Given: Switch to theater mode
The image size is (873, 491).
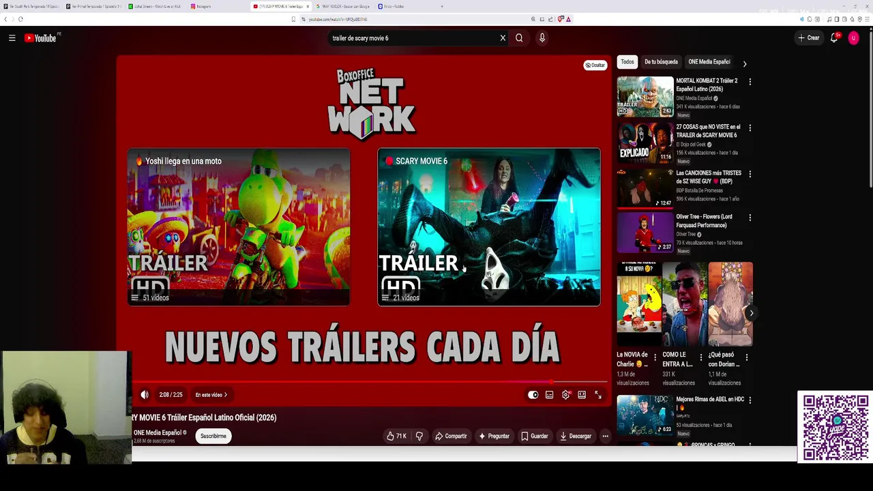Looking at the screenshot, I should coord(582,395).
